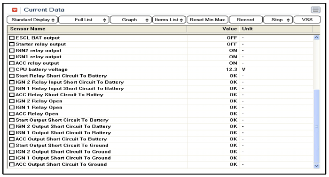Screen dimensions: 329x177
Task: Check IGN 2 Output Short Circuit To Battery checkbox
Action: [x=12, y=126]
